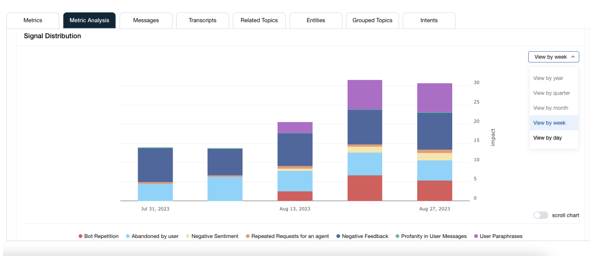Open the Intents tab
This screenshot has height=261, width=599.
429,20
